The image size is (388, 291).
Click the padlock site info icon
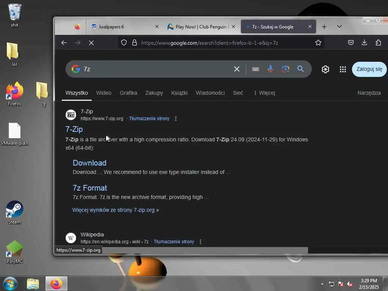pyautogui.click(x=135, y=43)
